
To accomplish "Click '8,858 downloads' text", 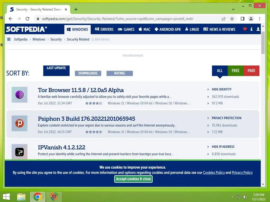I will [224, 154].
